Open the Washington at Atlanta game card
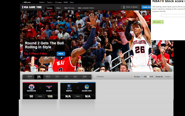This screenshot has width=185, height=116. 40,91
